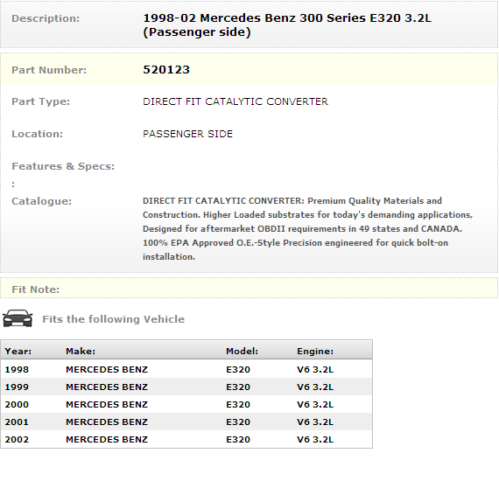Viewport: 499px width, 495px height.
Task: Click the Catalogue label
Action: click(x=42, y=201)
